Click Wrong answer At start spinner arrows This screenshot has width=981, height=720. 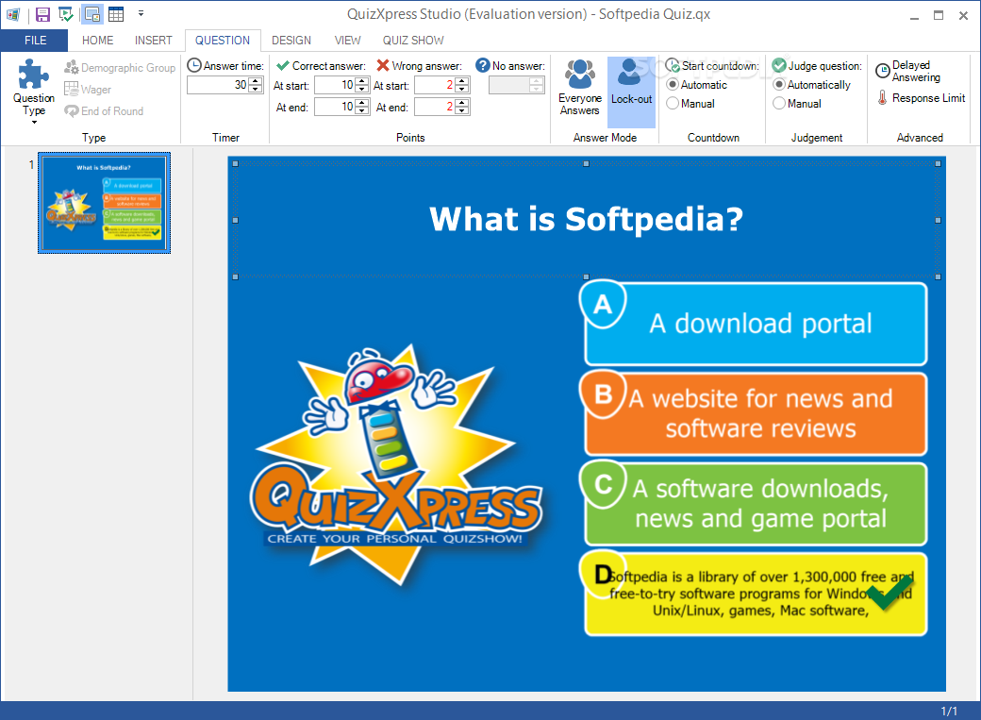pyautogui.click(x=461, y=85)
